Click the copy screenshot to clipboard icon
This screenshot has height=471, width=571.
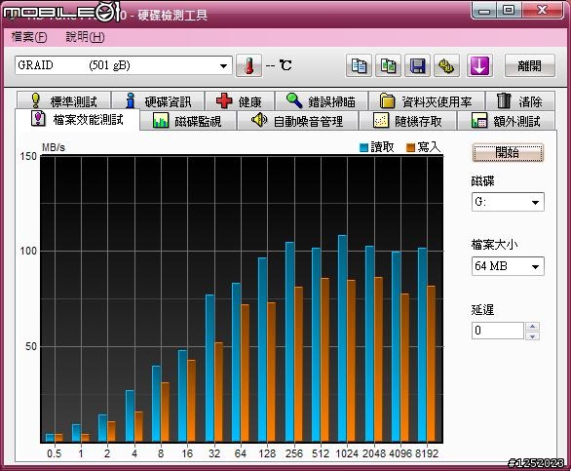point(388,65)
